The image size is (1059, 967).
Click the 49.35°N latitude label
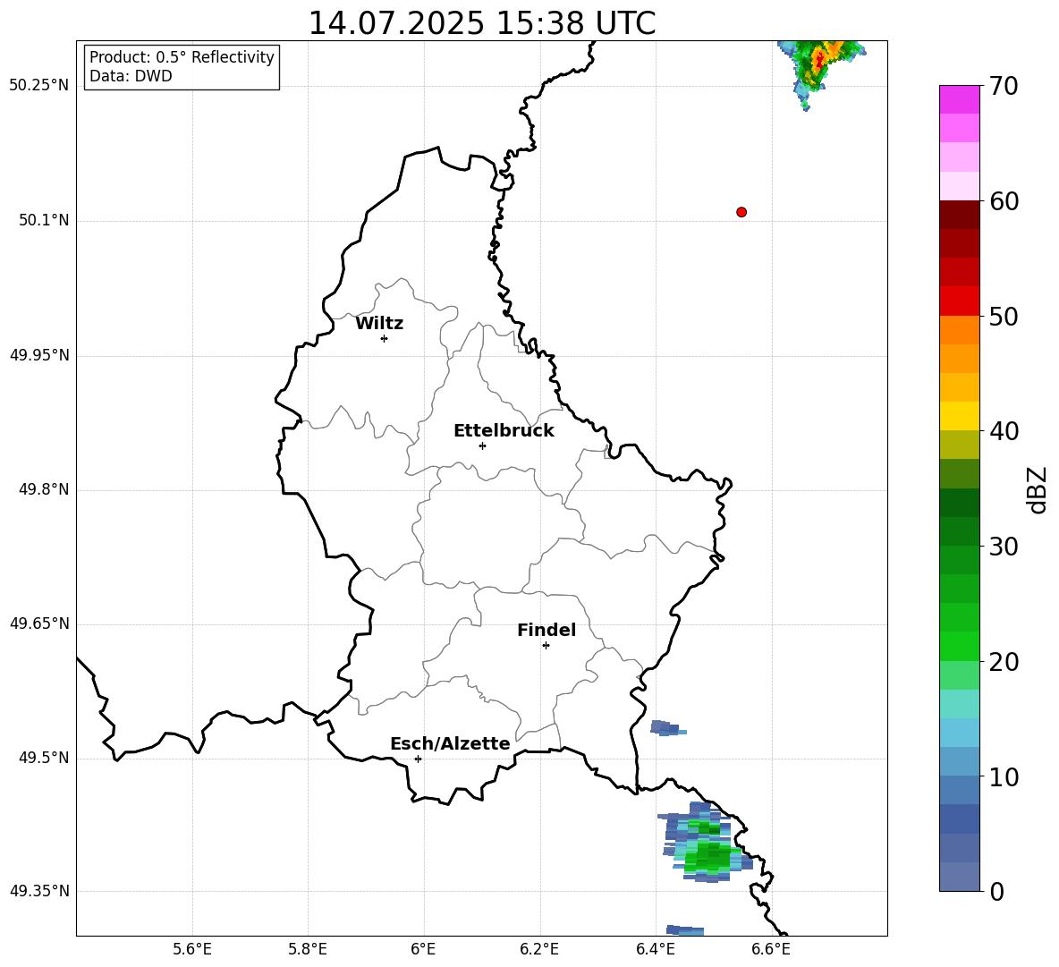coord(39,891)
